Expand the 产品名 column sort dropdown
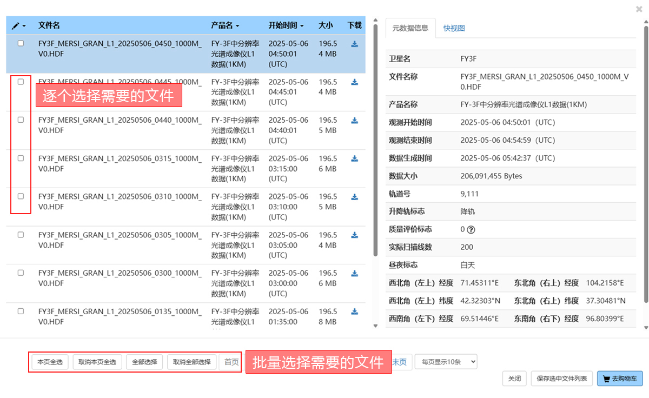Screen dimensions: 649x398 point(225,25)
